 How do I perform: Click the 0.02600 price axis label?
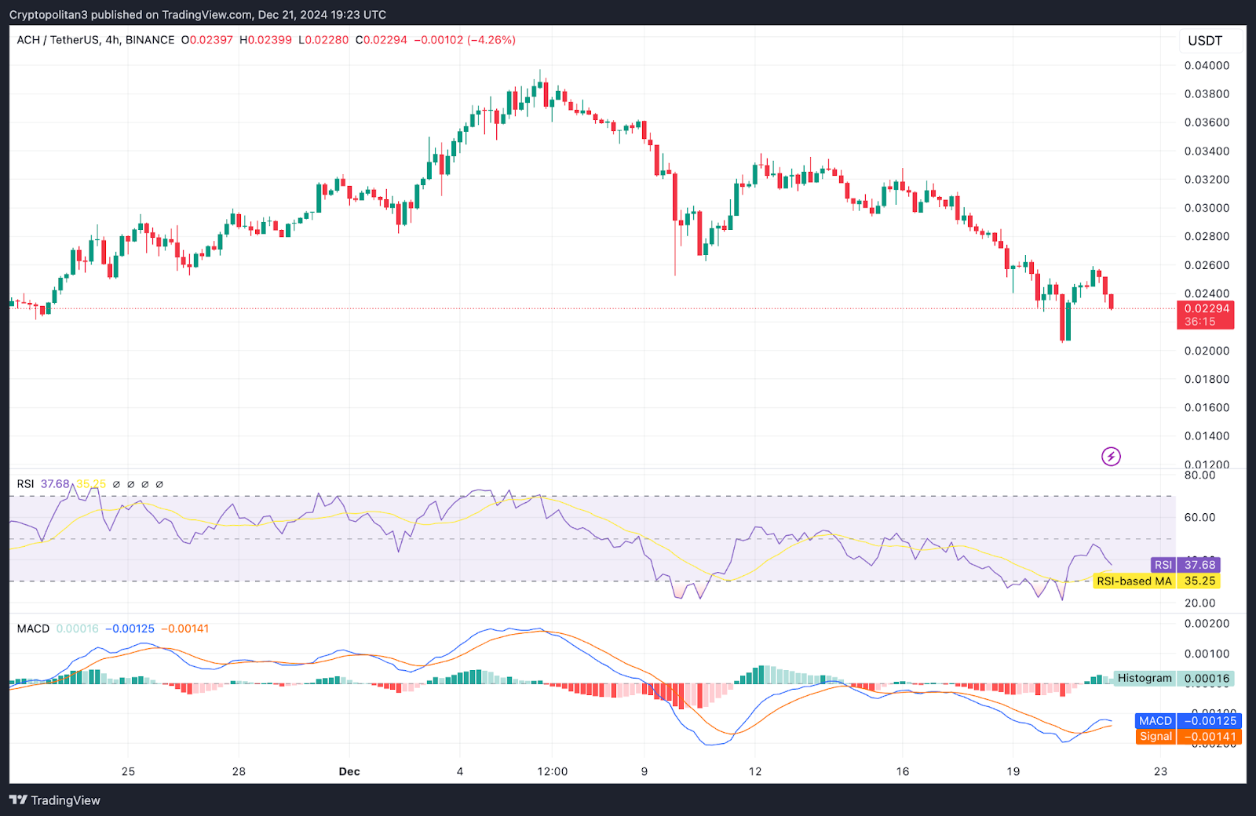tap(1207, 265)
